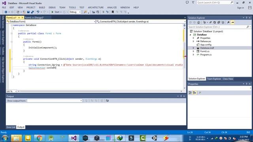Click the Quick Launch search field

point(215,3)
